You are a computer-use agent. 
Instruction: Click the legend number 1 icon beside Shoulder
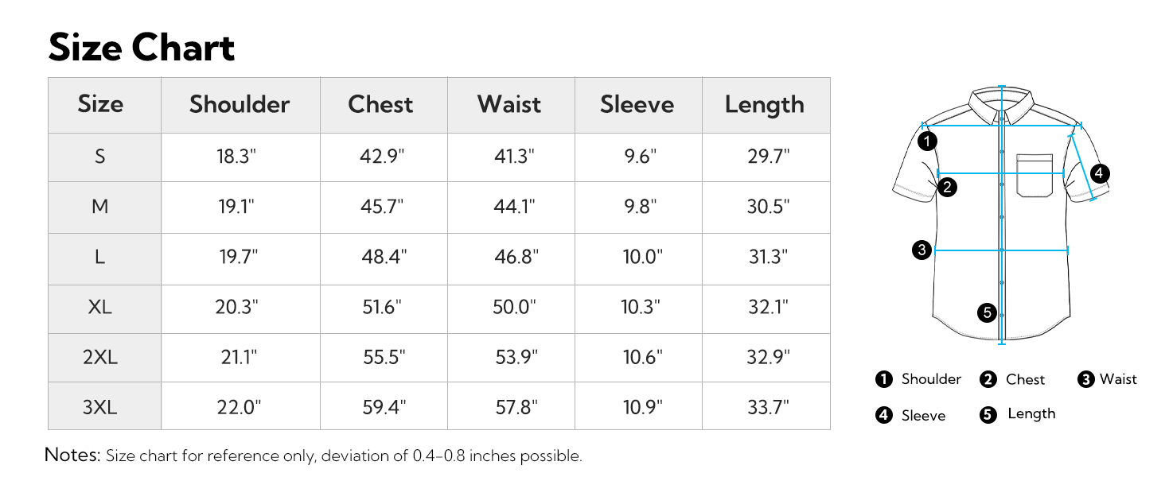[883, 379]
